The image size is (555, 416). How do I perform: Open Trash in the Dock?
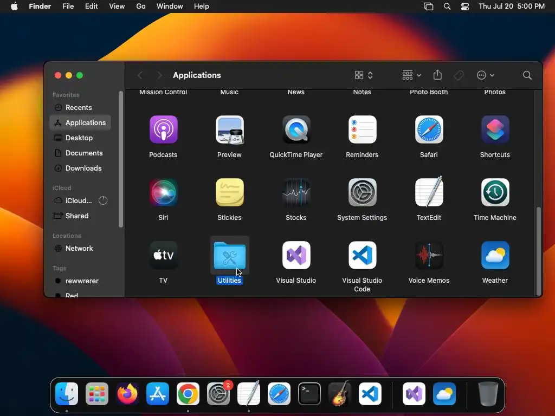pos(488,394)
